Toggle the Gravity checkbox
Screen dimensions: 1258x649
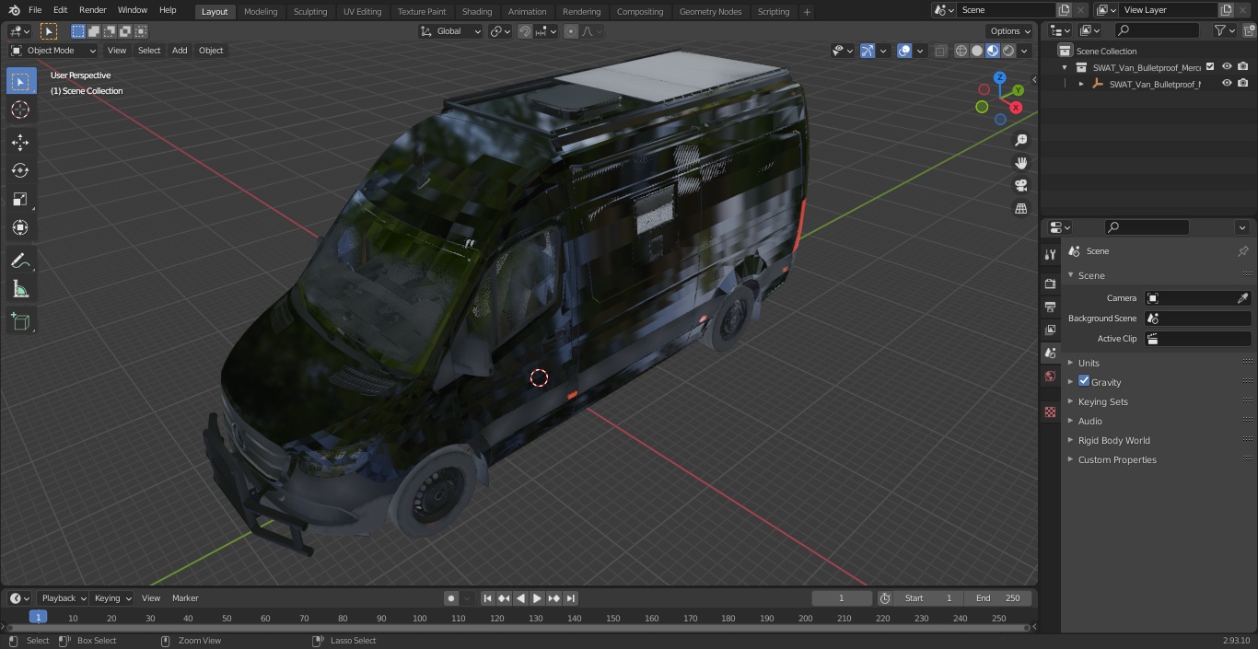(x=1084, y=381)
